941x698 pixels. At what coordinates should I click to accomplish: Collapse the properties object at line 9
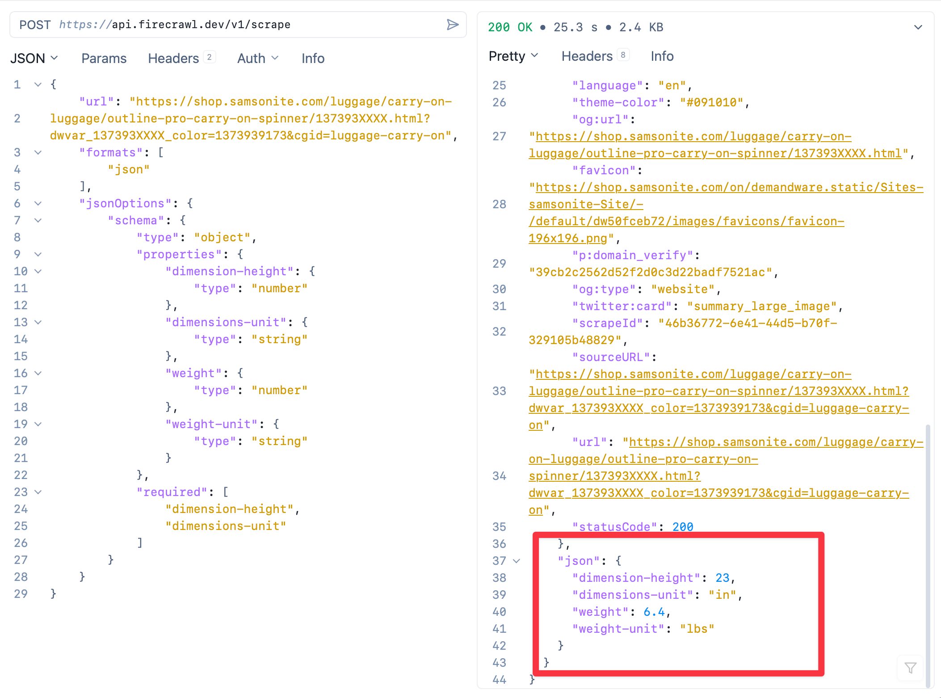click(38, 254)
